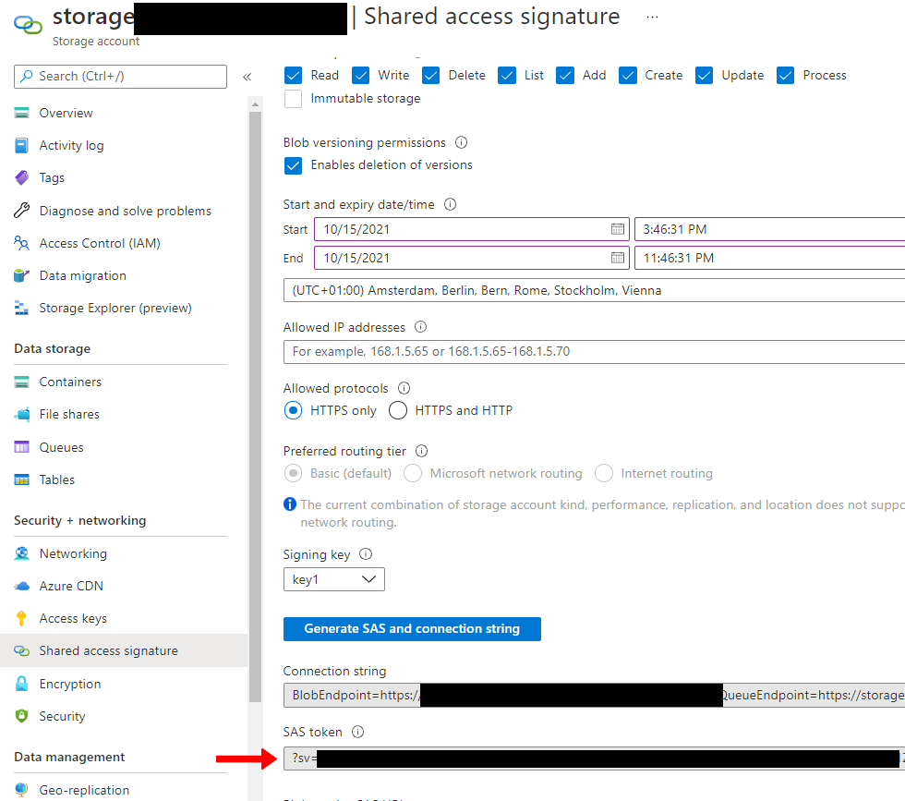
Task: Select the HTTPS only radio button
Action: [x=294, y=410]
